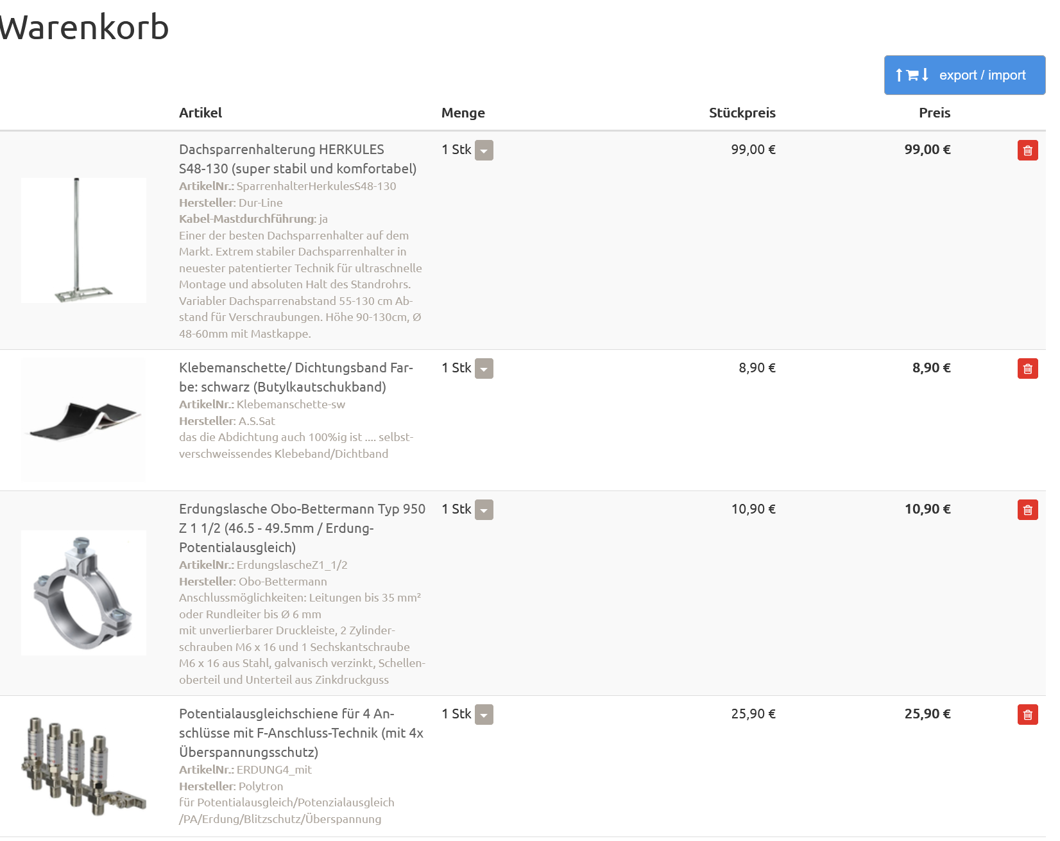View the Erdungslasche clamp product image

click(x=83, y=593)
